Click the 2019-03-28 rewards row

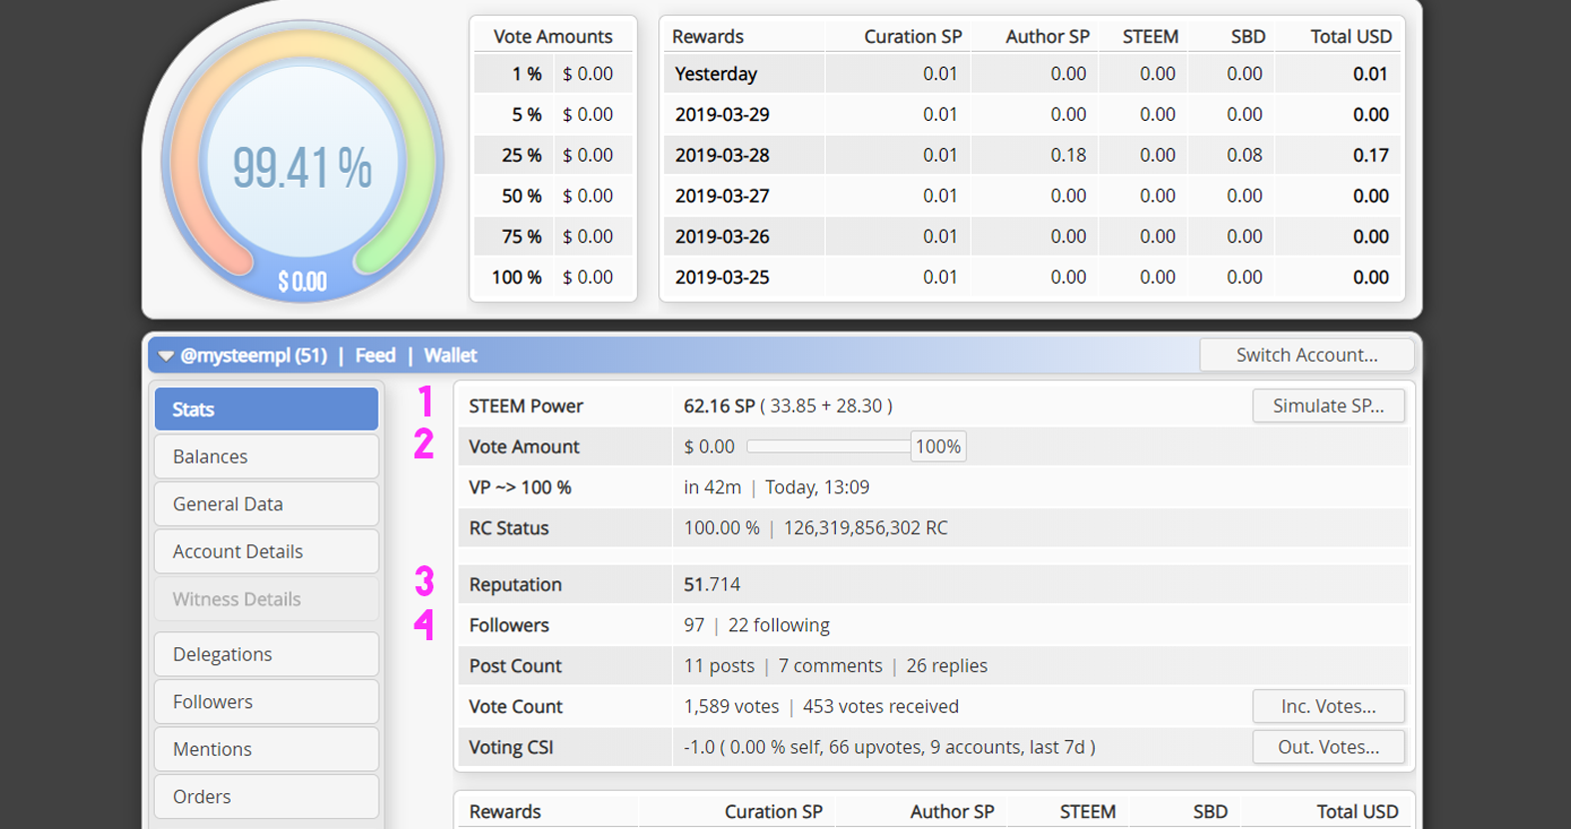(x=1033, y=156)
